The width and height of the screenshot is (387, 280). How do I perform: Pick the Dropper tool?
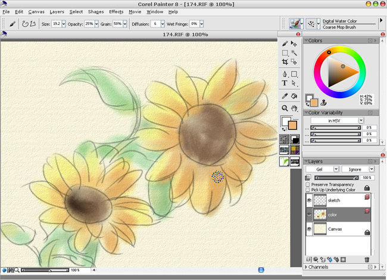tap(285, 96)
